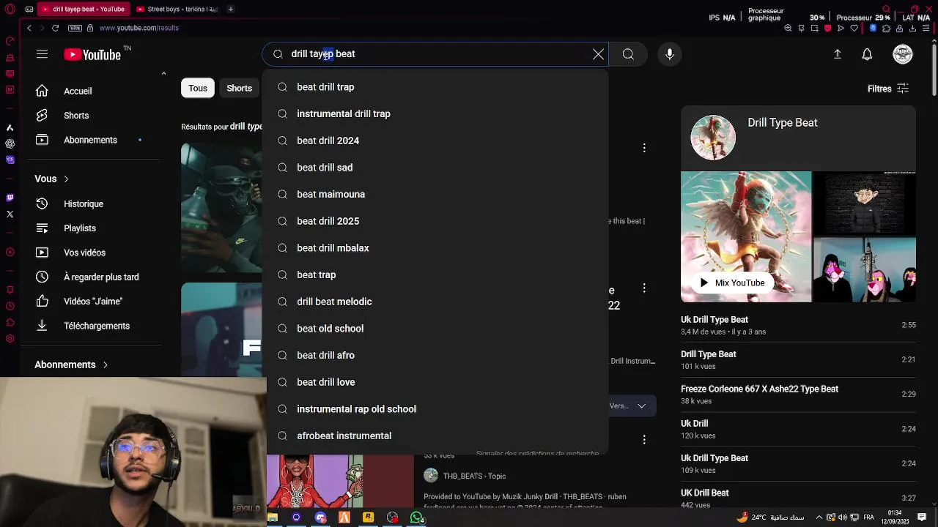Open the notifications bell

[x=867, y=54]
